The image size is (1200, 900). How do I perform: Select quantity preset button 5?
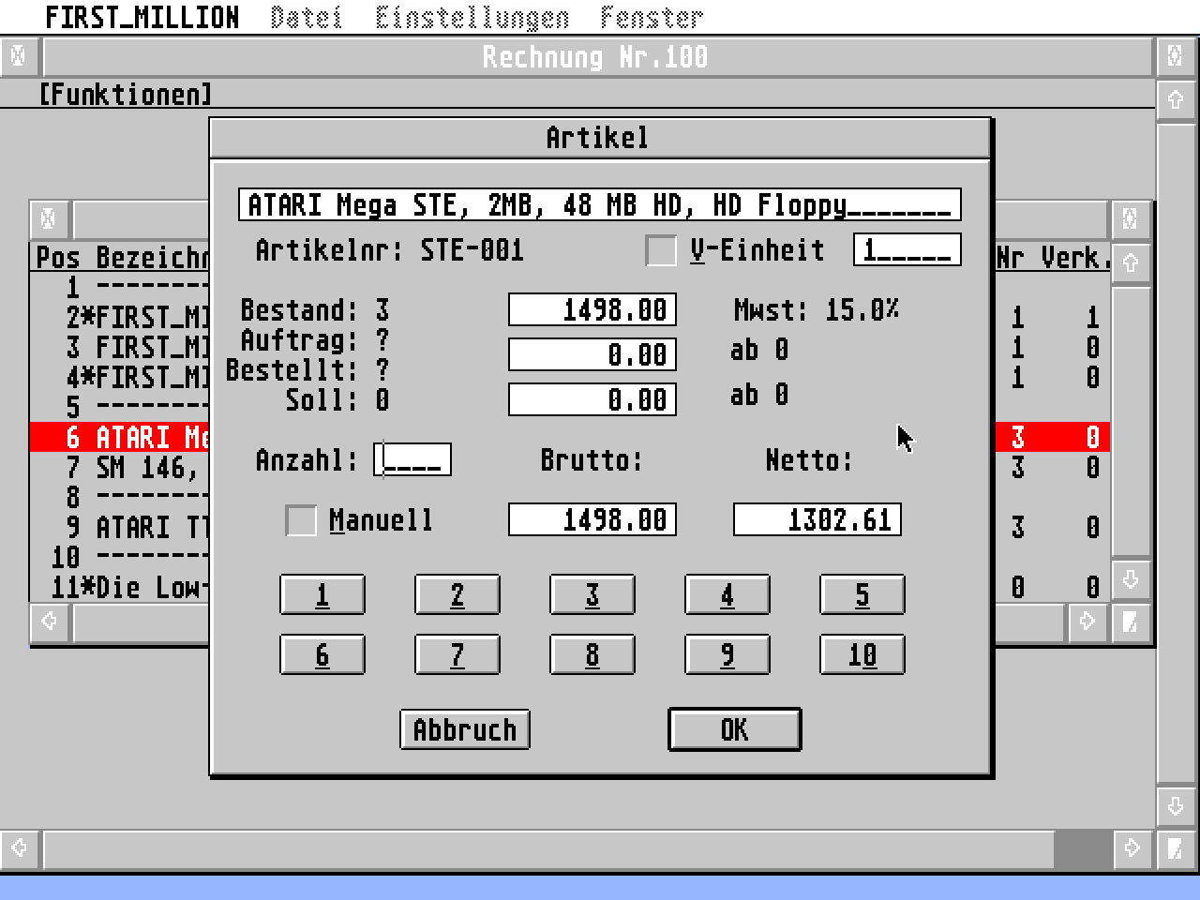click(x=862, y=594)
